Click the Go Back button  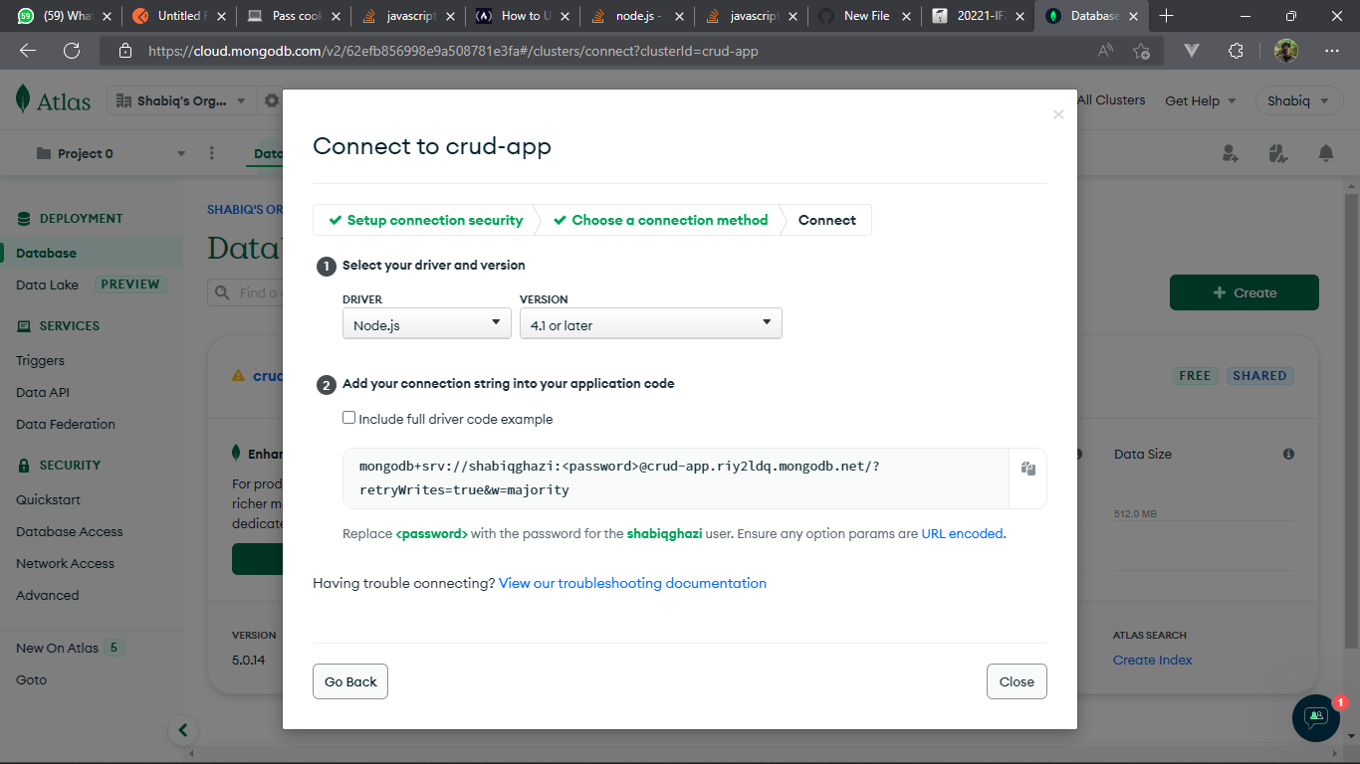coord(349,681)
